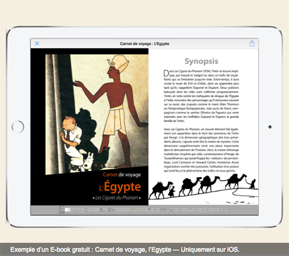The height and width of the screenshot is (256, 289).
Task: Tap the 'Carnet de voyage : L'Egypte' title
Action: tap(144, 43)
